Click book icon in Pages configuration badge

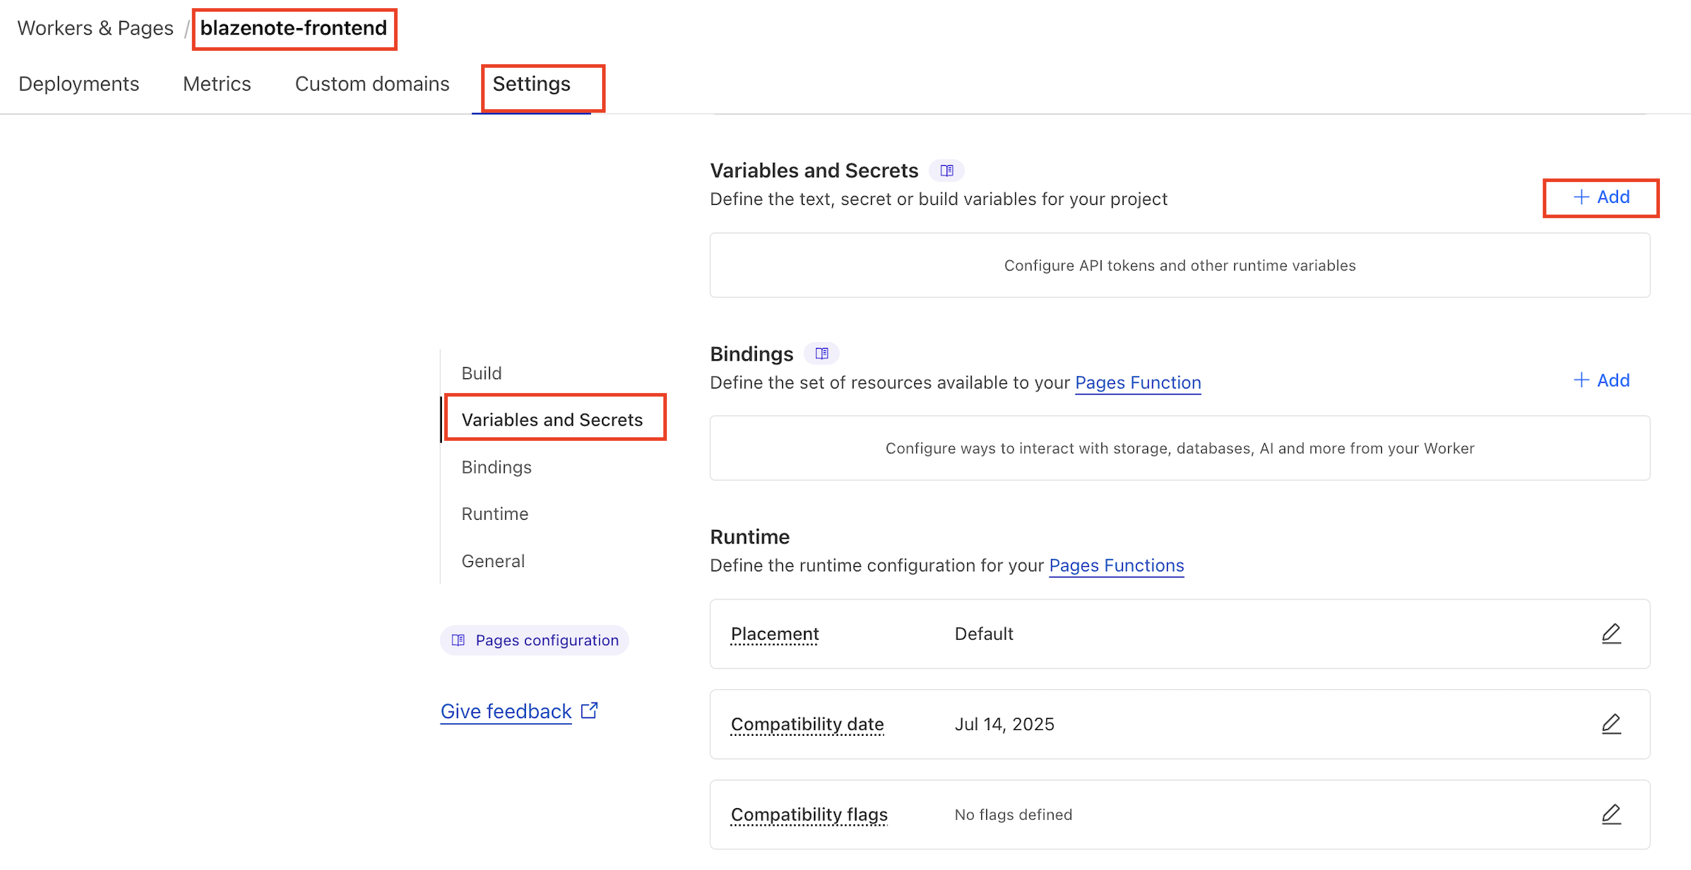[458, 640]
